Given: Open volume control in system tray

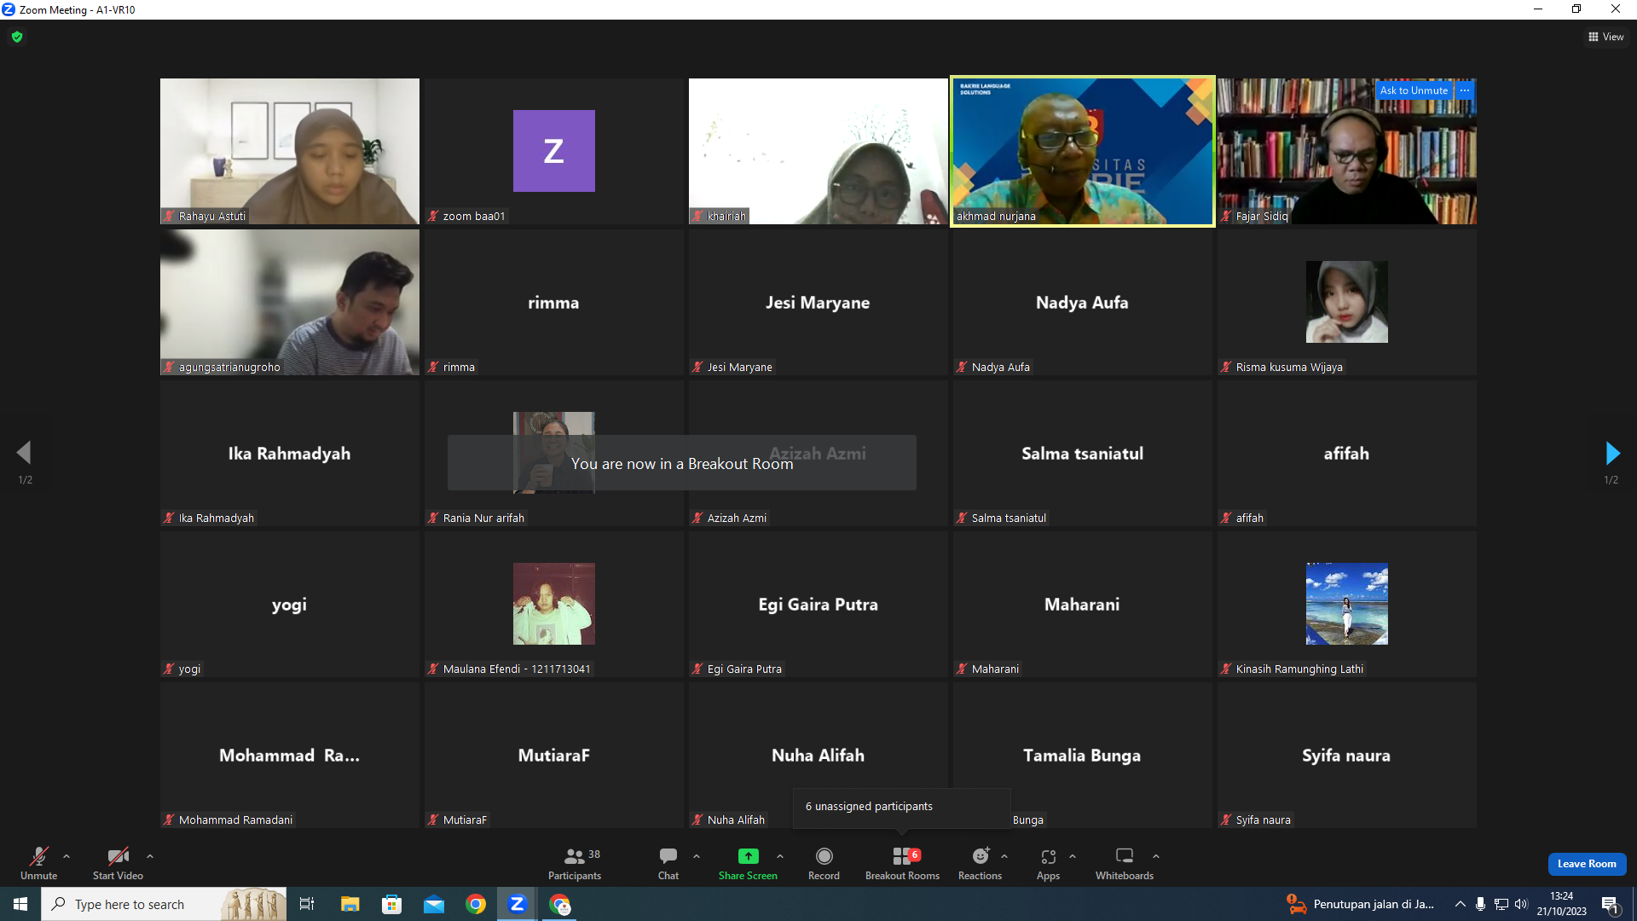Looking at the screenshot, I should coord(1522,904).
